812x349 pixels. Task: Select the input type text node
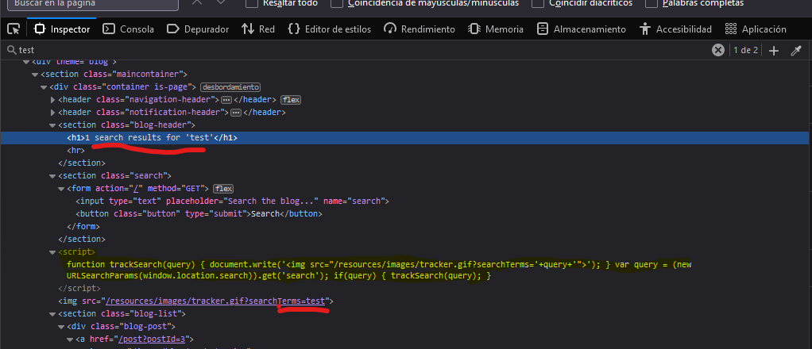click(232, 201)
